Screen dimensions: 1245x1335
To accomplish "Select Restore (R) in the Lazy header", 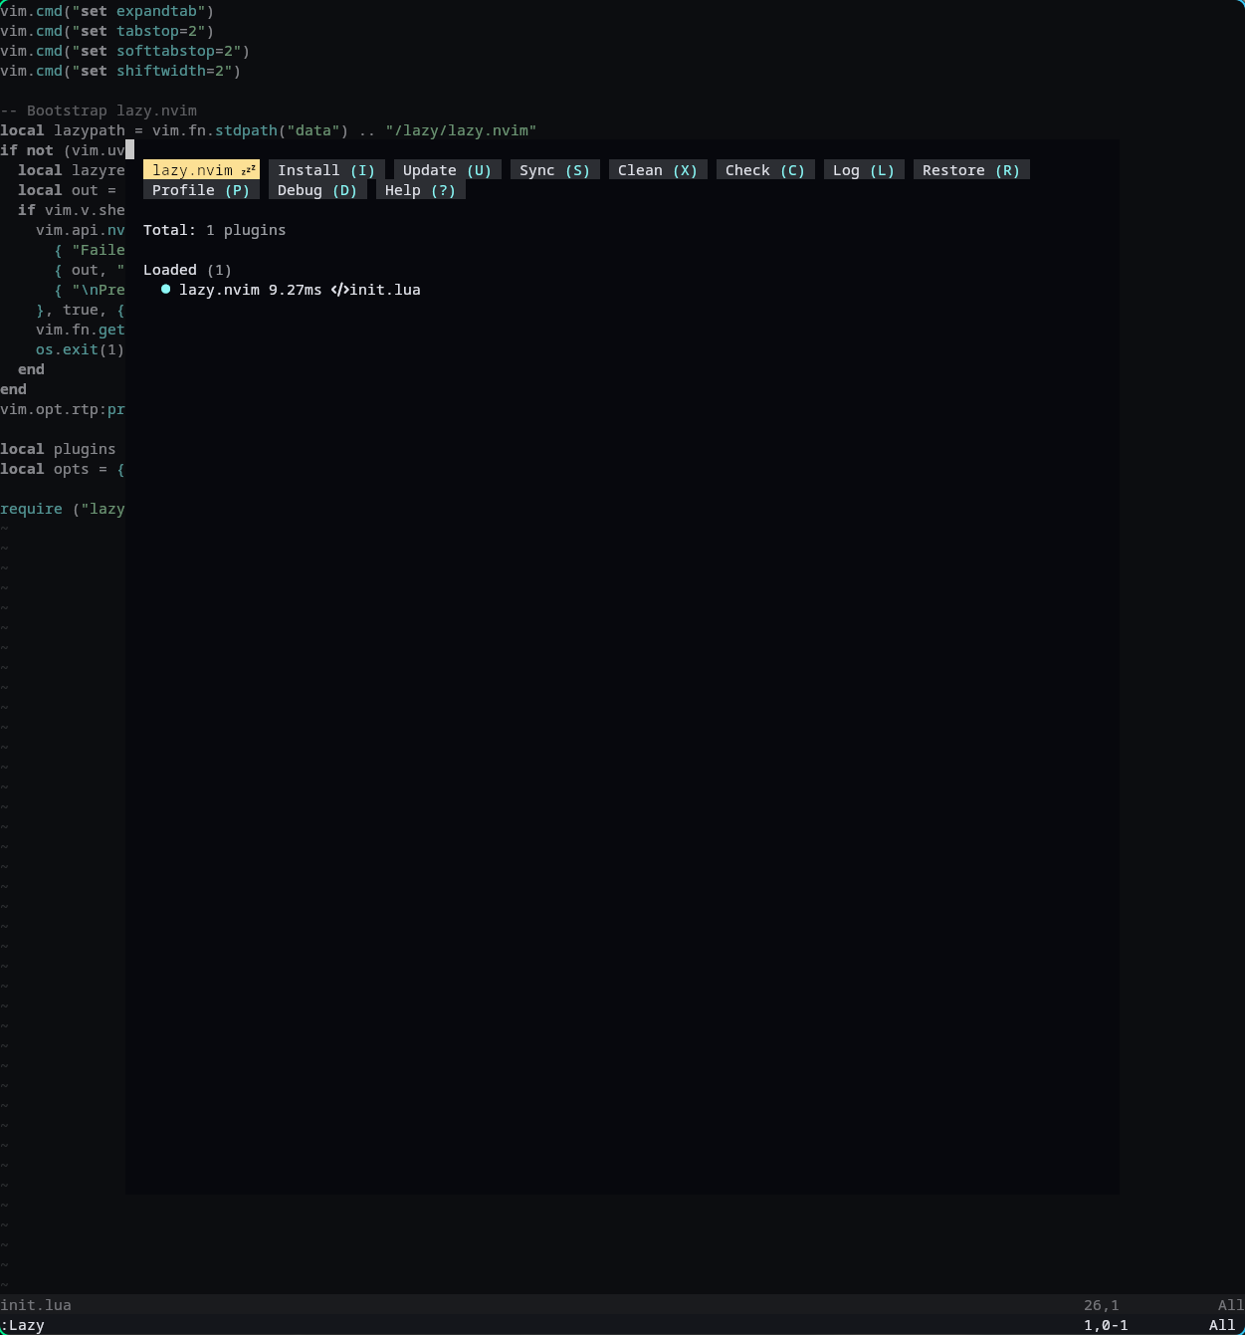I will pos(970,170).
